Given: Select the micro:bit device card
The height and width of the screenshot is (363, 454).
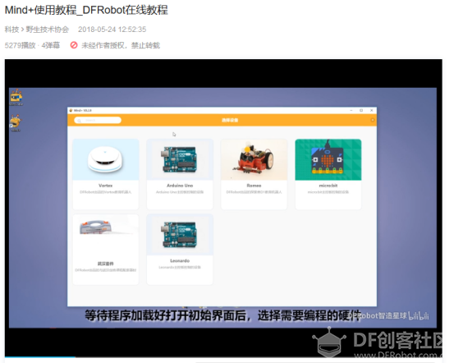Looking at the screenshot, I should (x=328, y=174).
